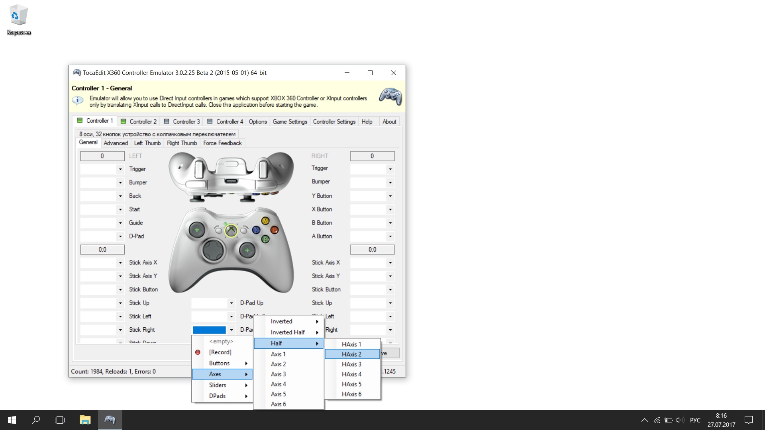Viewport: 765px width, 430px height.
Task: Open the D-Pad Up dropdown
Action: click(231, 303)
